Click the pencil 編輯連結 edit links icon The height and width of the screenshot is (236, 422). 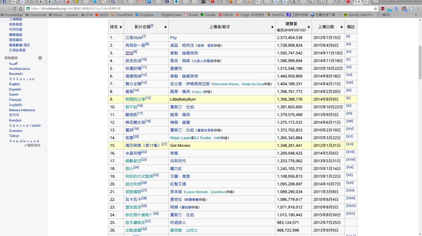pos(26,145)
